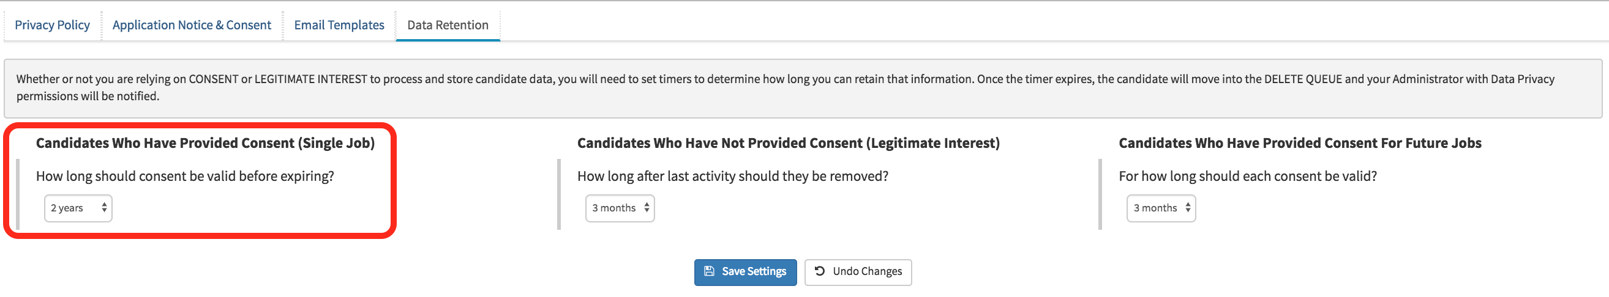Click the "Not Provided Consent (Legitimate Interest)" heading
This screenshot has height=297, width=1609.
point(788,144)
